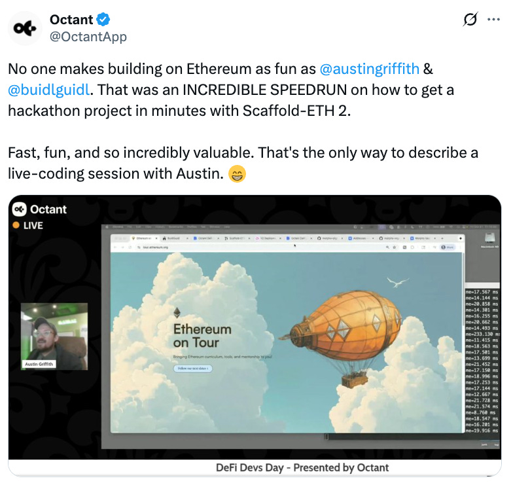Click the Octant logo in the video overlay

click(20, 209)
